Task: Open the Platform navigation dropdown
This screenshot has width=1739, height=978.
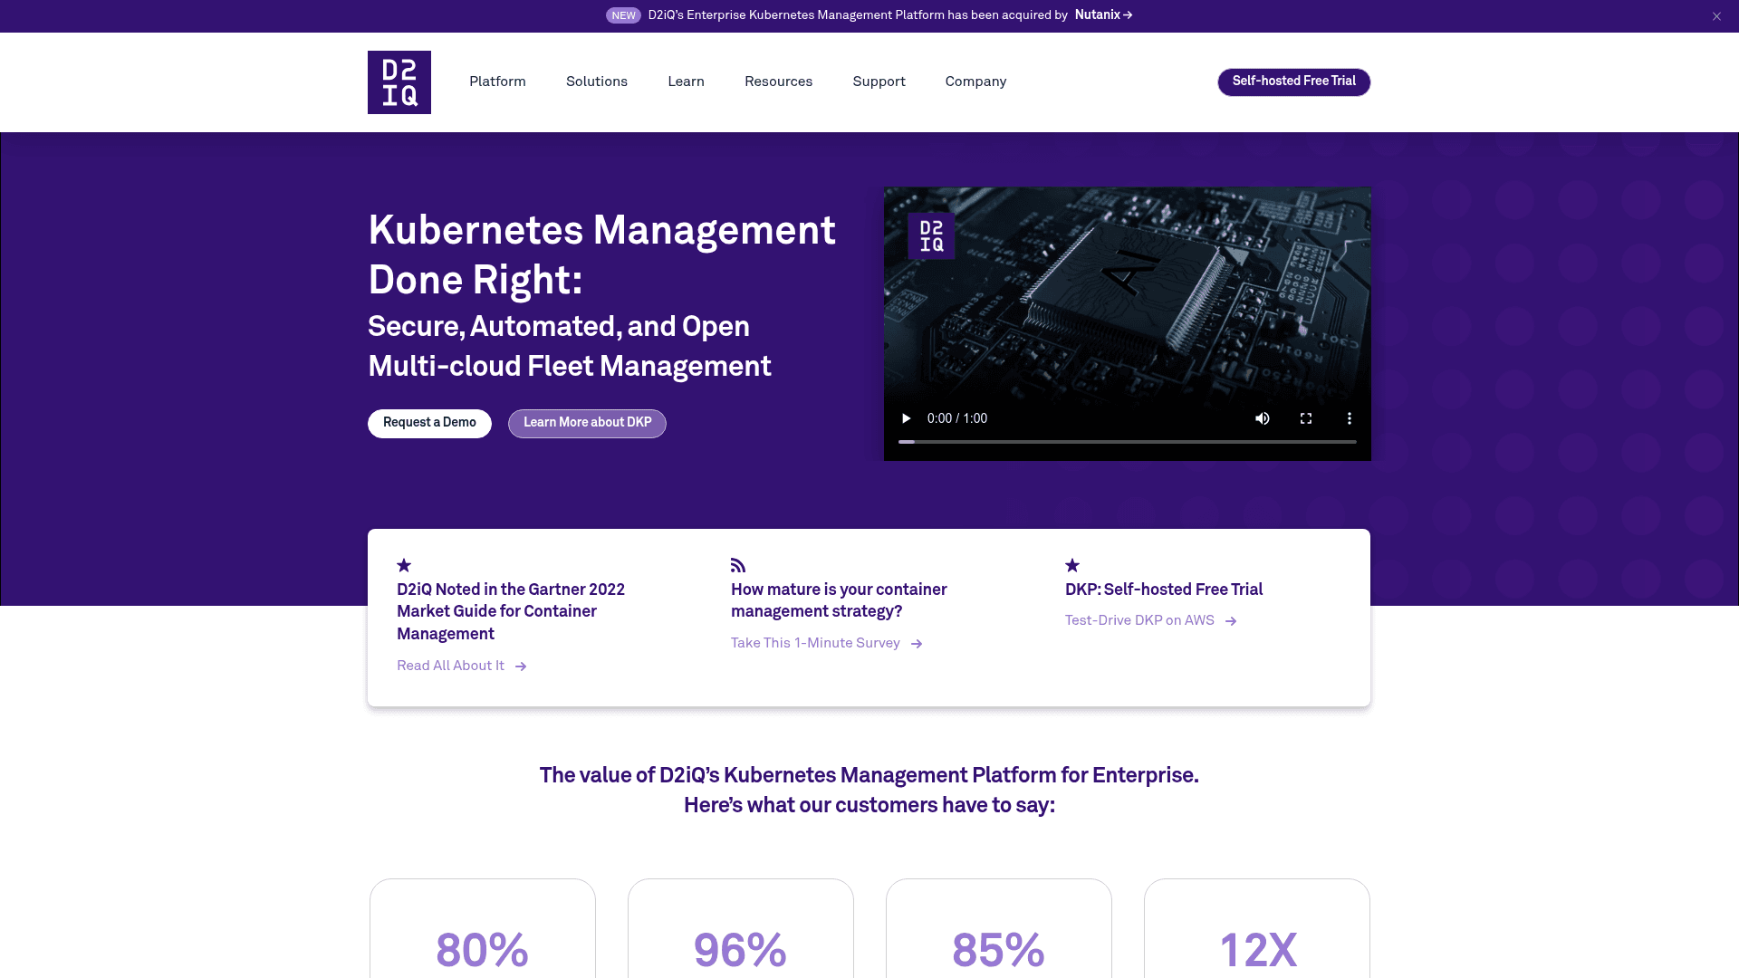Action: (496, 81)
